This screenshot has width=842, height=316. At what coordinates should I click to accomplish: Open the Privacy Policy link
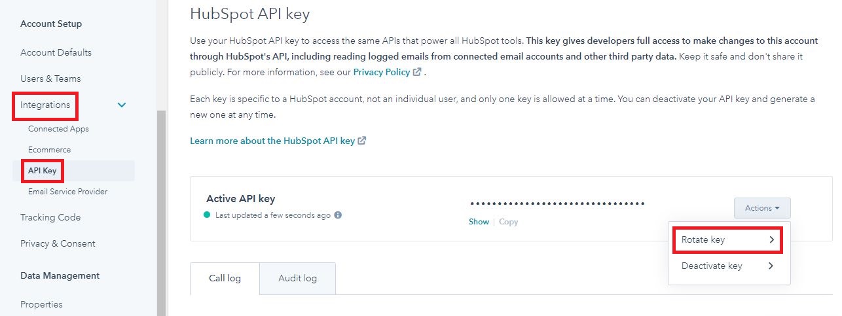point(382,72)
